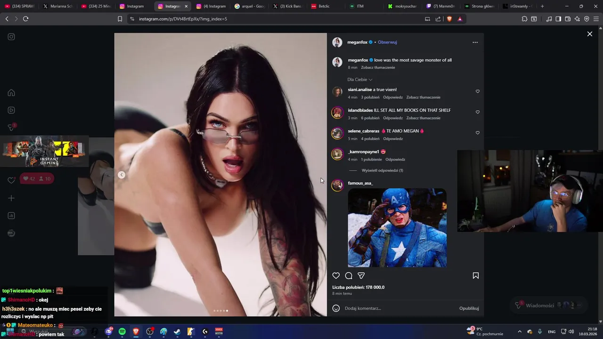603x339 pixels.
Task: Open the browser hamburger menu
Action: point(596,19)
